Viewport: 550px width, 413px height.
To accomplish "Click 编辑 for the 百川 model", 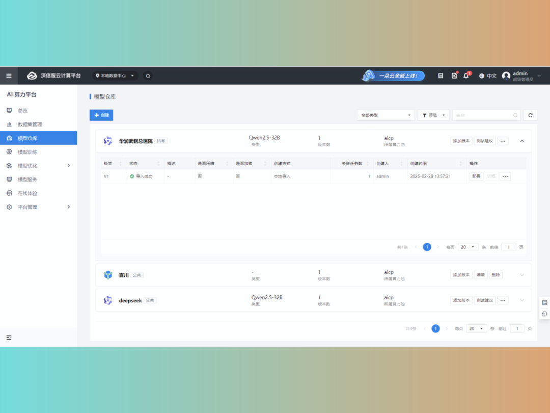I will pyautogui.click(x=480, y=275).
